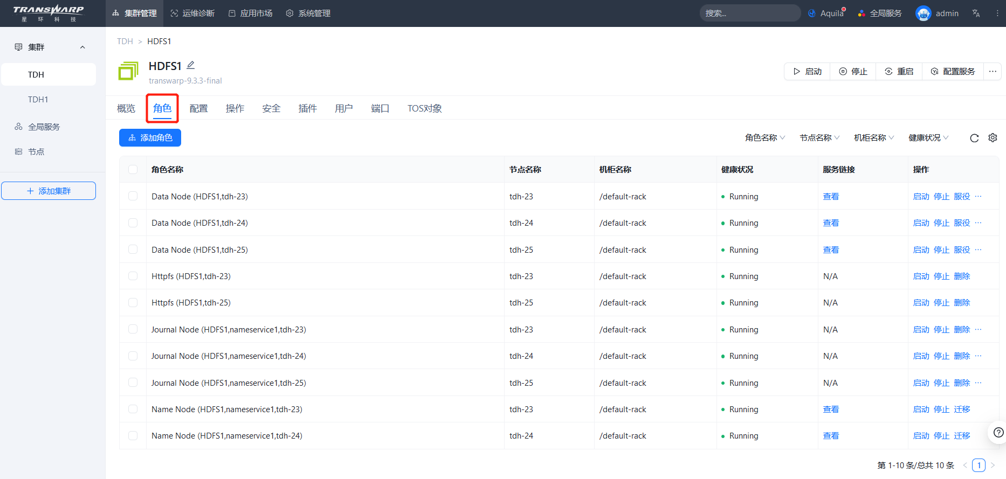Check Journal Node tdh-23 row checkbox

(133, 329)
